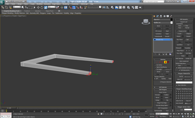Open the 3ds Max application menu logo
Viewport: 195px width, 118px height.
click(x=2, y=2)
